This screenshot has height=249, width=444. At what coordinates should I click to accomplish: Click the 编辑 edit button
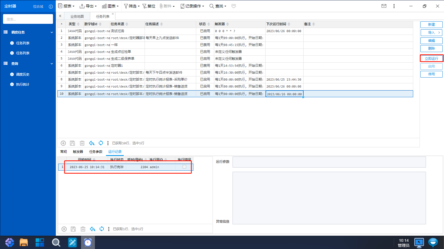(431, 41)
